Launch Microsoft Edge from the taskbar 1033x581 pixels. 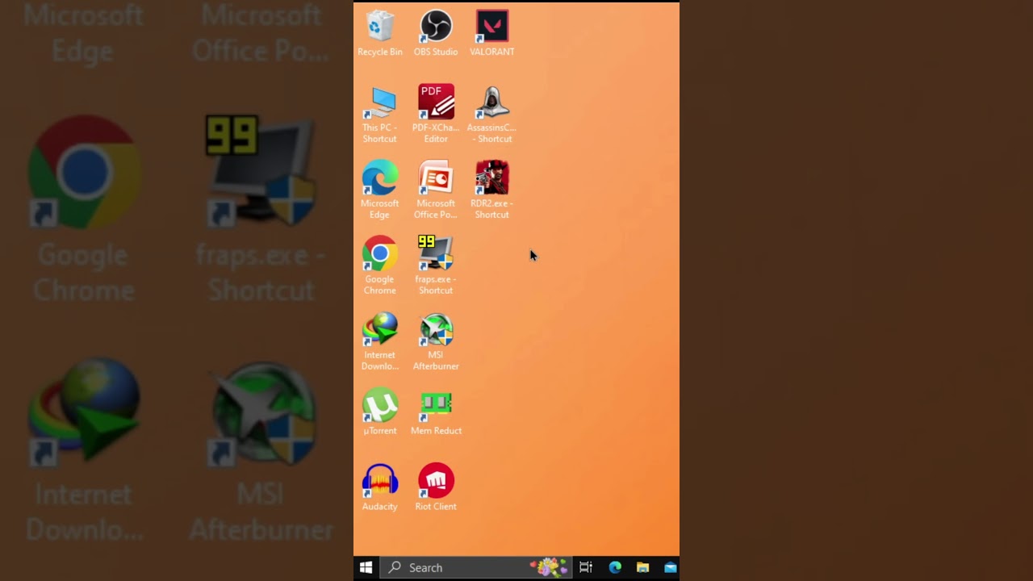click(615, 568)
